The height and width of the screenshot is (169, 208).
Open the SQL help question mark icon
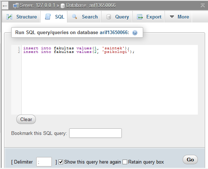[x=135, y=33]
